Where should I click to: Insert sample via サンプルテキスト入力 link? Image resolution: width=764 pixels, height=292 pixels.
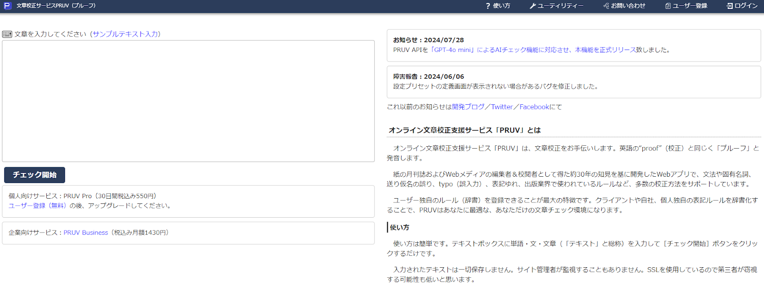point(126,34)
